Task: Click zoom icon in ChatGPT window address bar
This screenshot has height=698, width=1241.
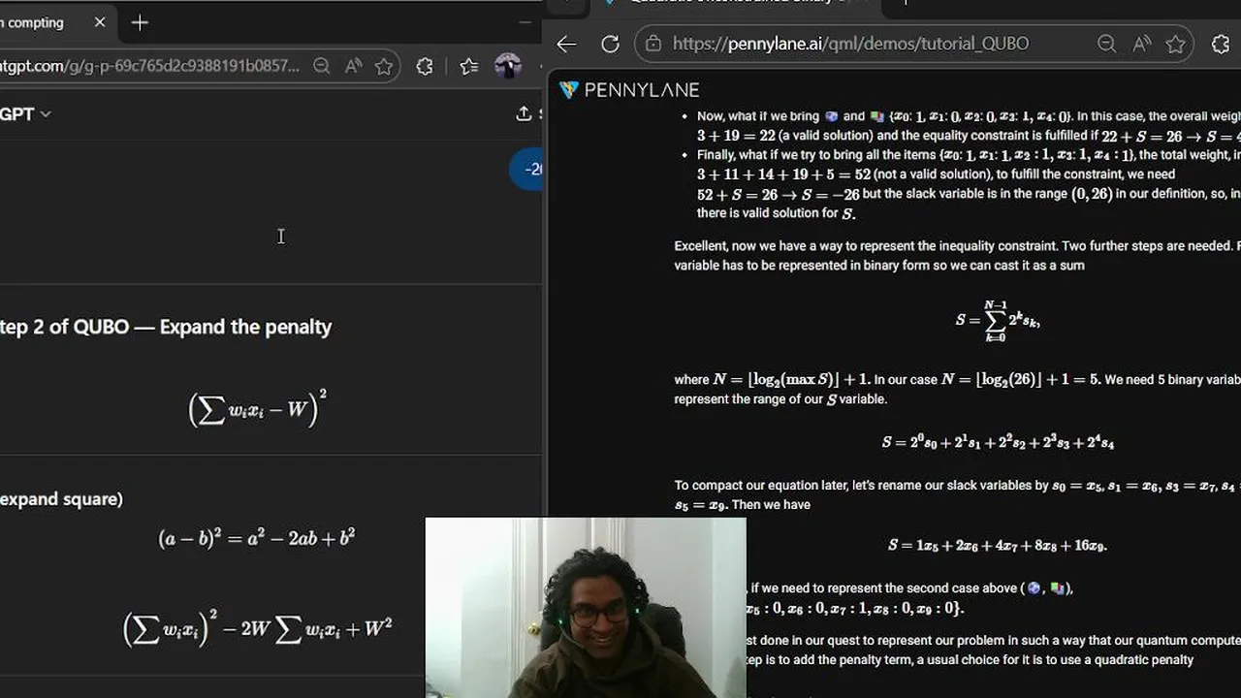Action: coord(322,66)
